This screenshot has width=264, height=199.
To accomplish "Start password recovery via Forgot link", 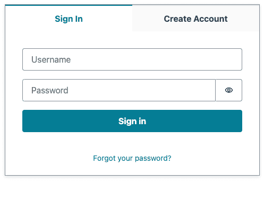I will (x=132, y=158).
